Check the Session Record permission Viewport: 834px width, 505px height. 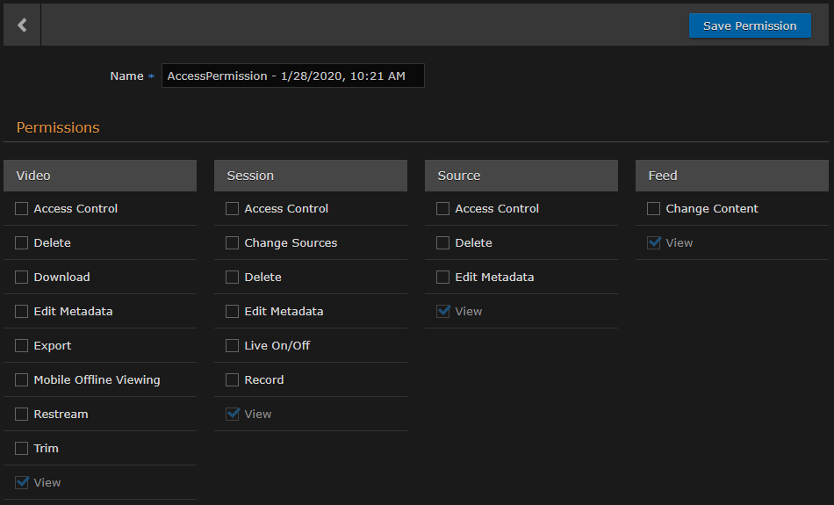pyautogui.click(x=233, y=380)
